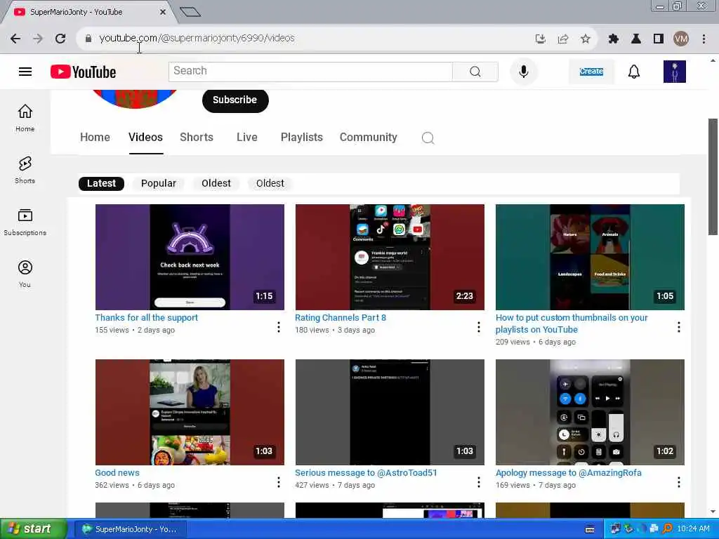Open the notifications bell

pos(634,72)
